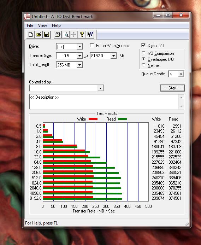Open a benchmark file with folder icon
The image size is (201, 245).
(39, 34)
